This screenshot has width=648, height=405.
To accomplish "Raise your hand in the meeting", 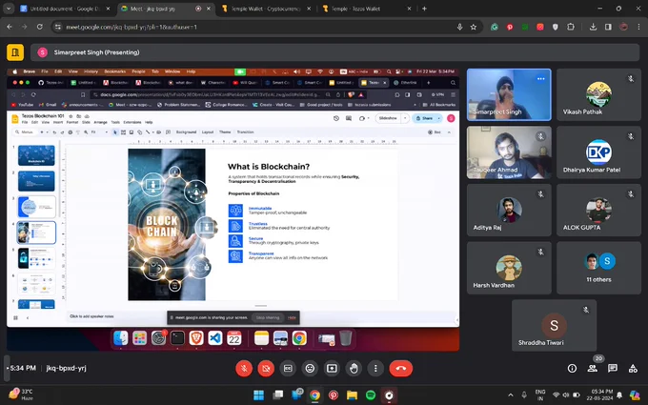I will (x=354, y=368).
